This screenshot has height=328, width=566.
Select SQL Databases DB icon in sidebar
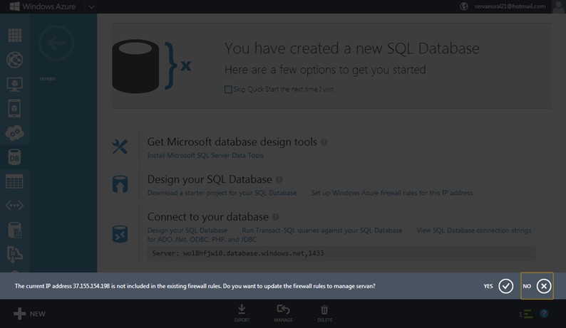point(14,157)
